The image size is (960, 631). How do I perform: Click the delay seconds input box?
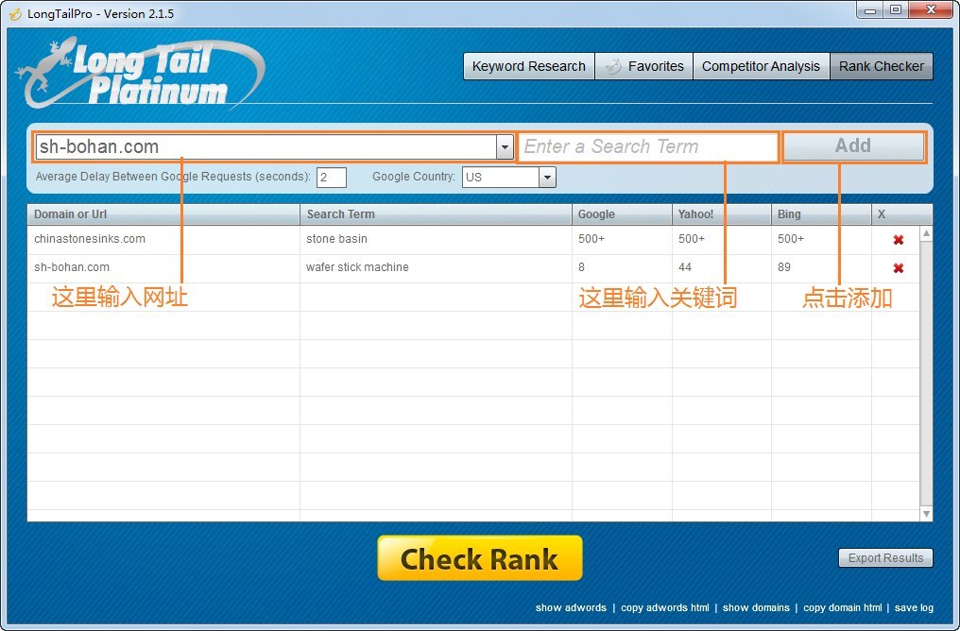[x=332, y=178]
